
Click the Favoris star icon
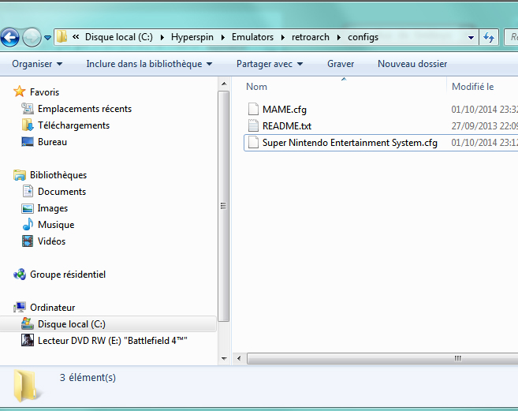20,92
